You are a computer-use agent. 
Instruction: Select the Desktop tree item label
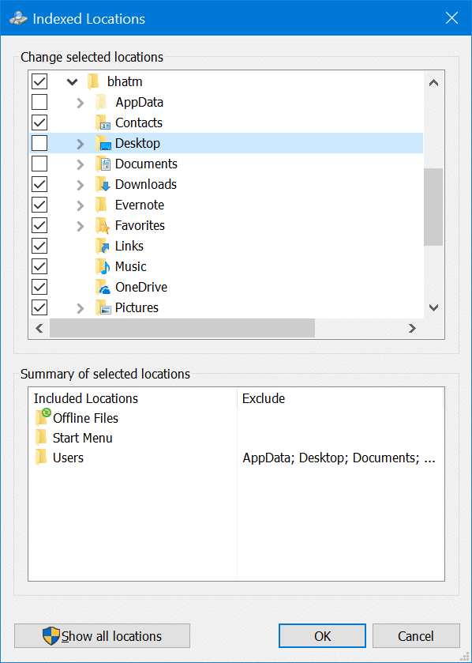point(137,143)
